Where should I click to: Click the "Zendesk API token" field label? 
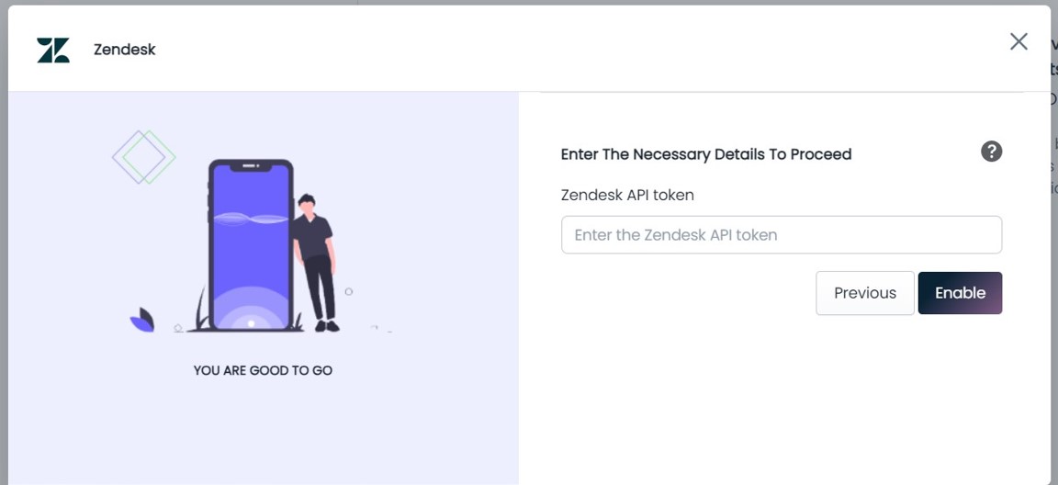627,195
